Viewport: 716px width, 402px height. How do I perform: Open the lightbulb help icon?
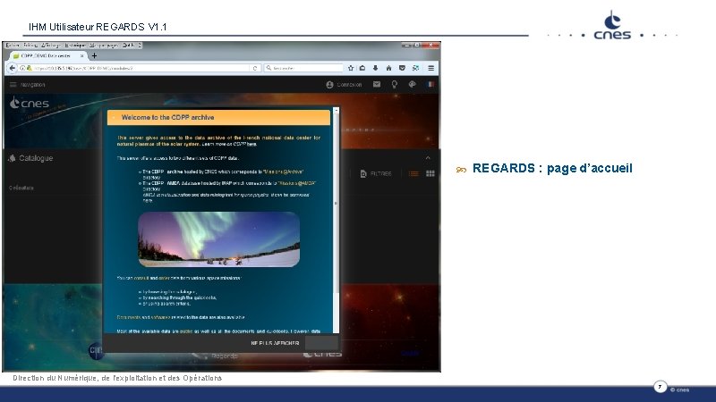pos(394,84)
